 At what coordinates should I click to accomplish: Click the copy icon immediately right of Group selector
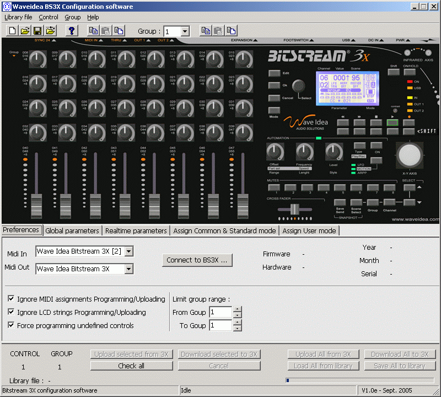[x=206, y=31]
